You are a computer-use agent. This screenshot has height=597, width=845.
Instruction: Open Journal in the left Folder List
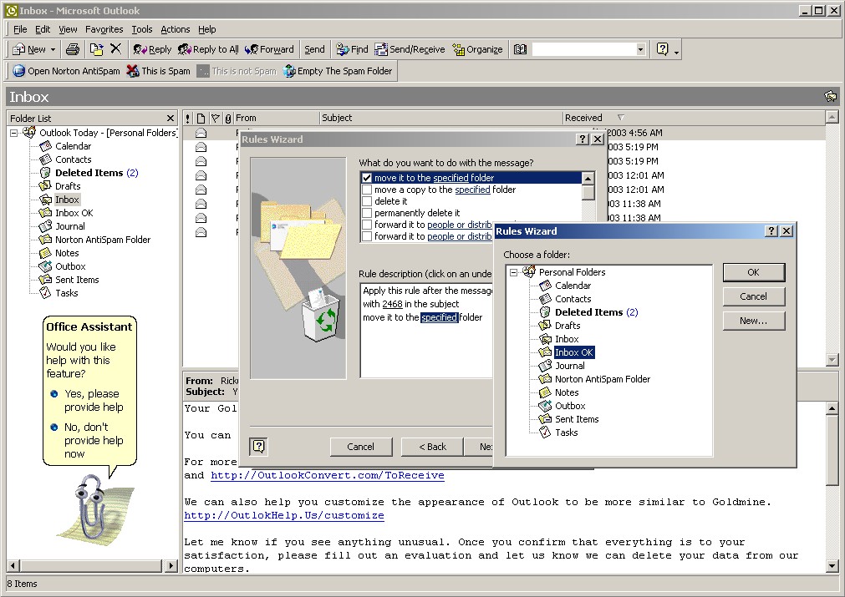click(69, 226)
